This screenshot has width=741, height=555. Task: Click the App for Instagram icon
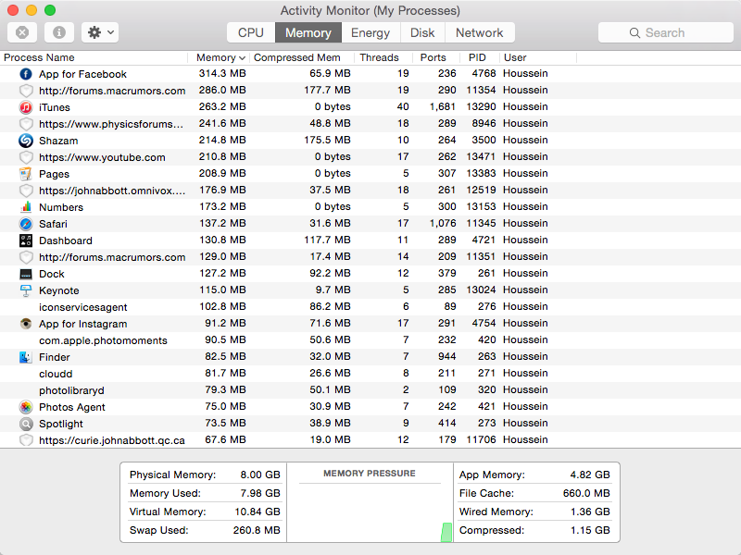[x=26, y=323]
